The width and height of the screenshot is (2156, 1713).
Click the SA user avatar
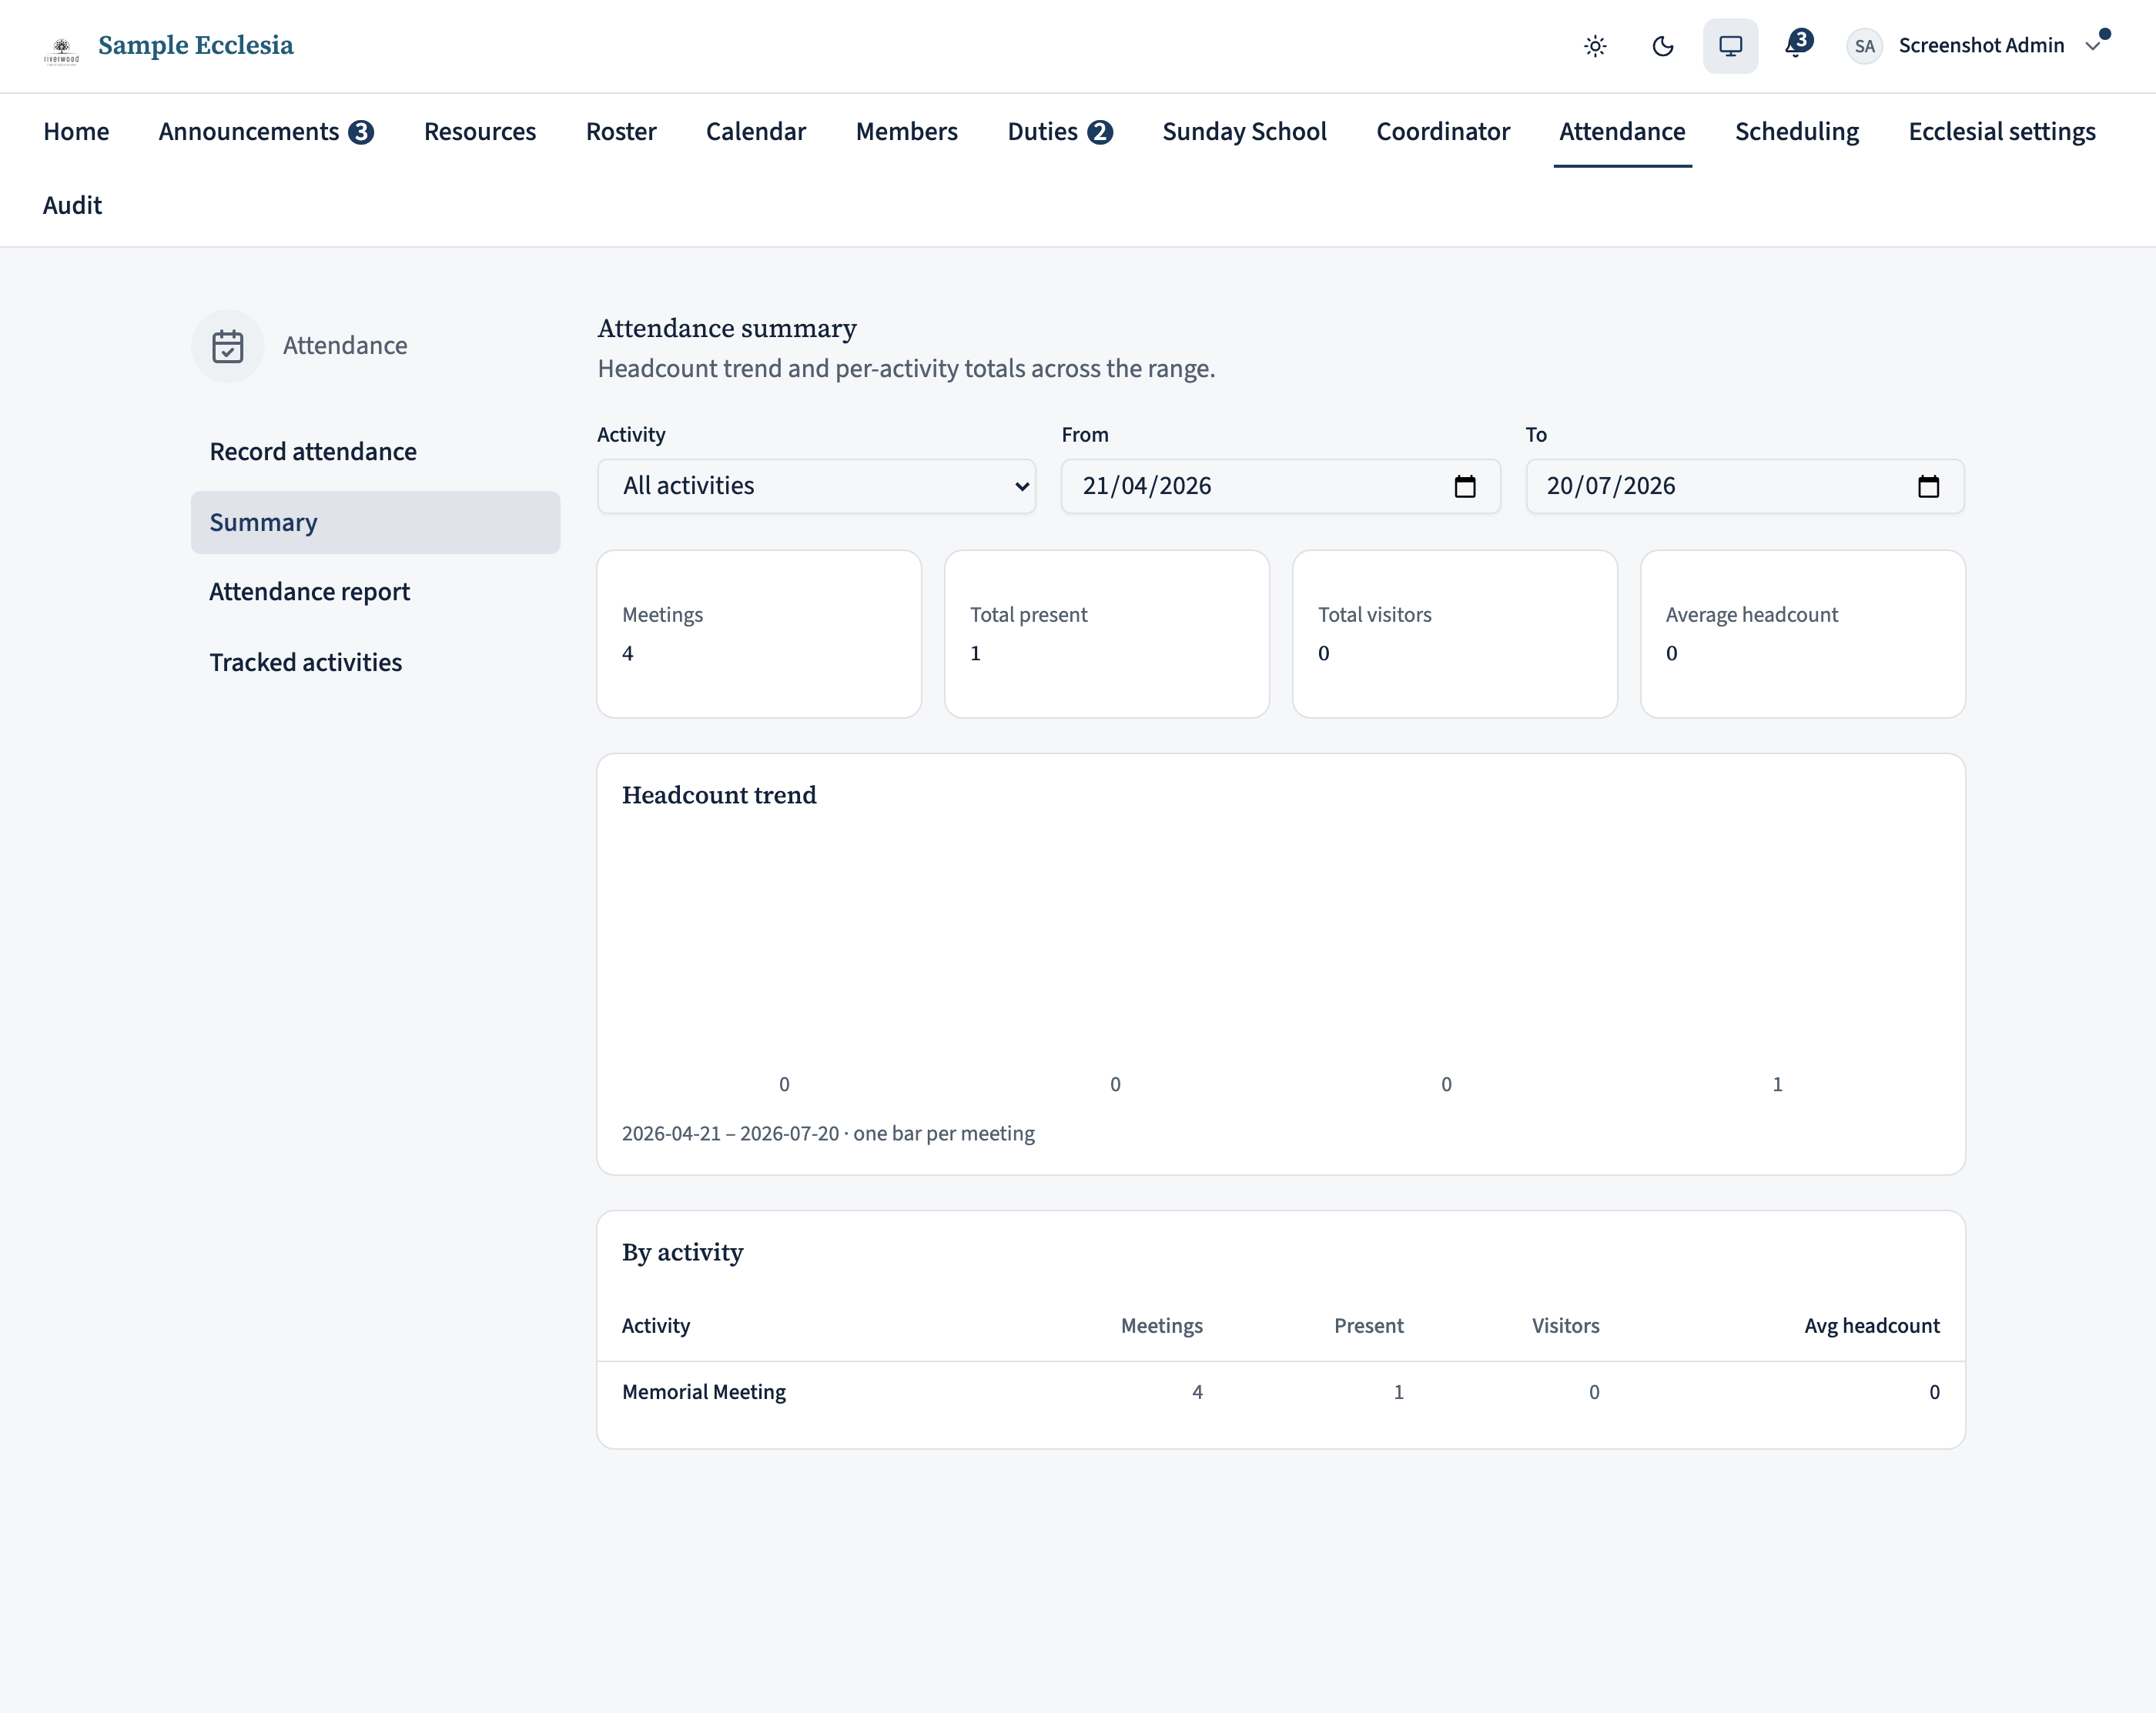click(1864, 46)
